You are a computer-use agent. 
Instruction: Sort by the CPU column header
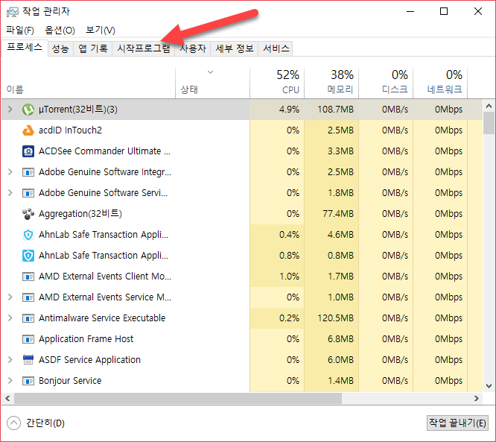tap(277, 83)
